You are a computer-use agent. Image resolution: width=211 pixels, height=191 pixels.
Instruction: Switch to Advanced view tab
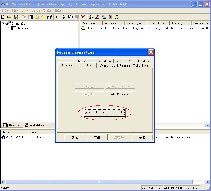click(34, 125)
